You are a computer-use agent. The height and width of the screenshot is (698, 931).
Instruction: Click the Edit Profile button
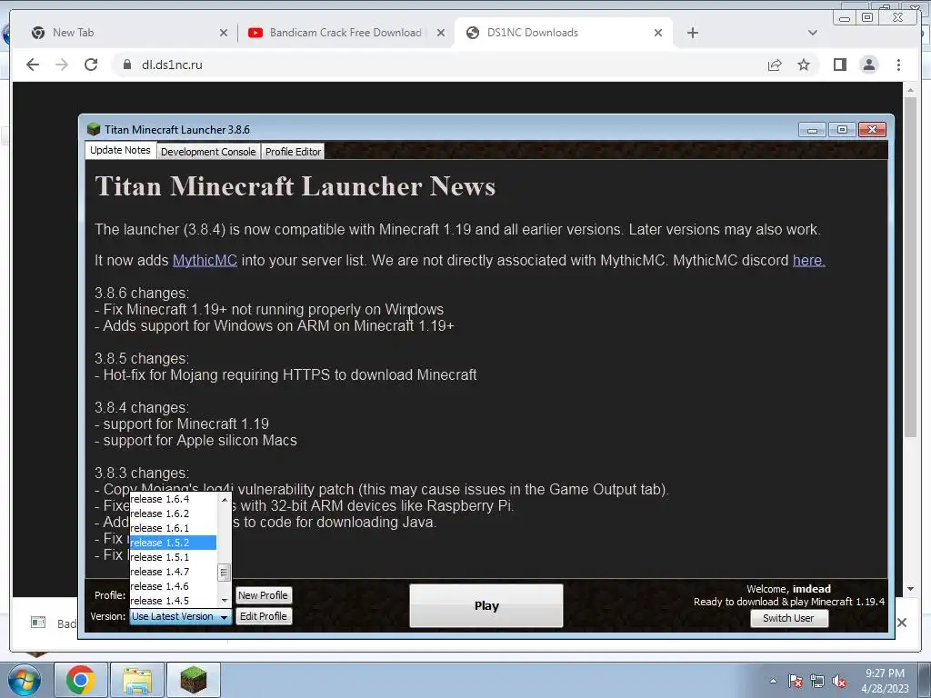(x=263, y=617)
